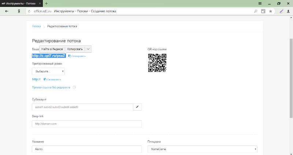The height and width of the screenshot is (155, 293).
Task: Click the bookmark star icon
Action: point(271,11)
